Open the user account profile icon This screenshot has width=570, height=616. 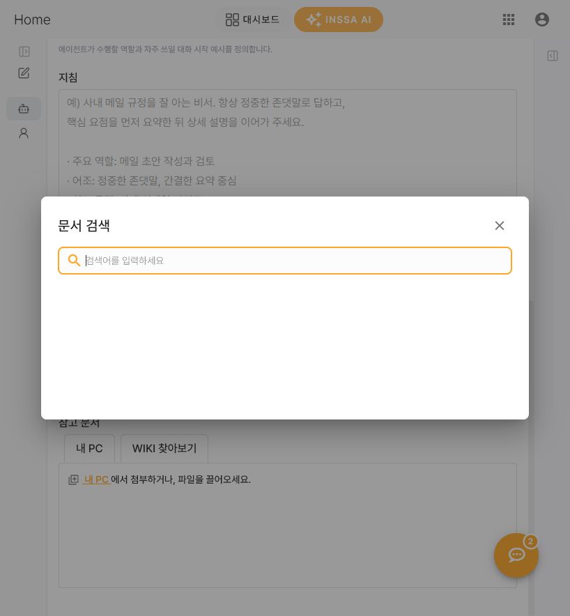541,20
